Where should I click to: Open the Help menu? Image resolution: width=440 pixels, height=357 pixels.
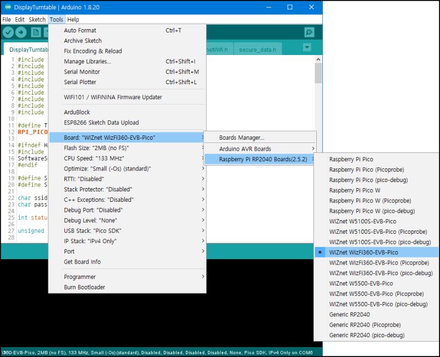pos(73,20)
